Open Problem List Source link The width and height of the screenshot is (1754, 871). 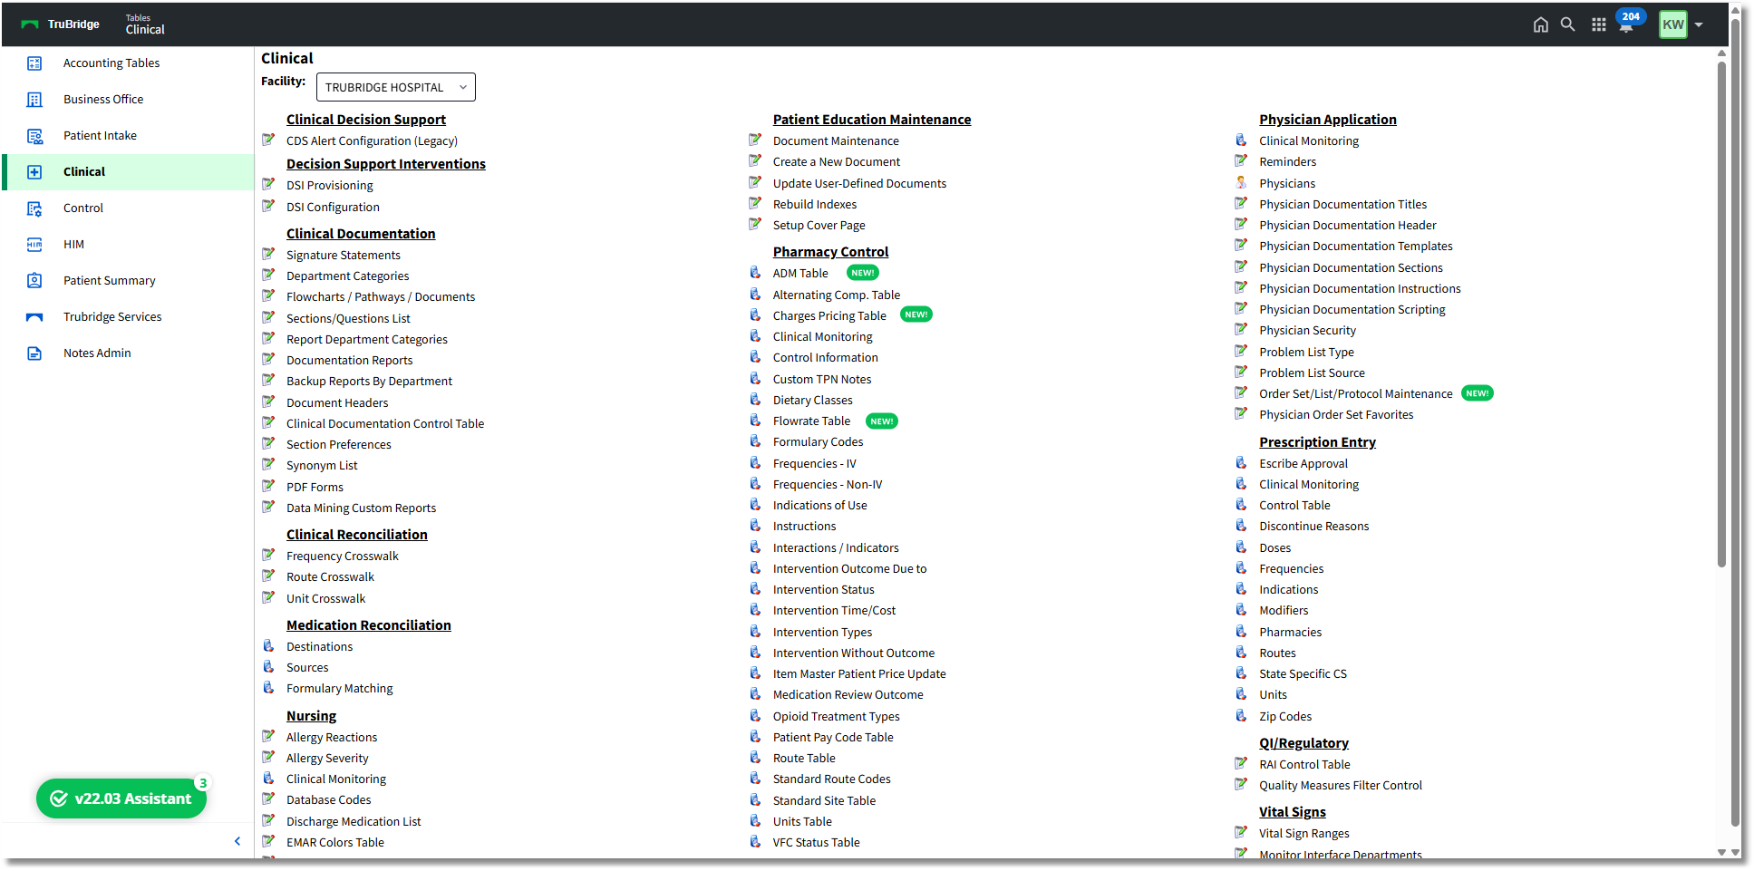click(1312, 373)
